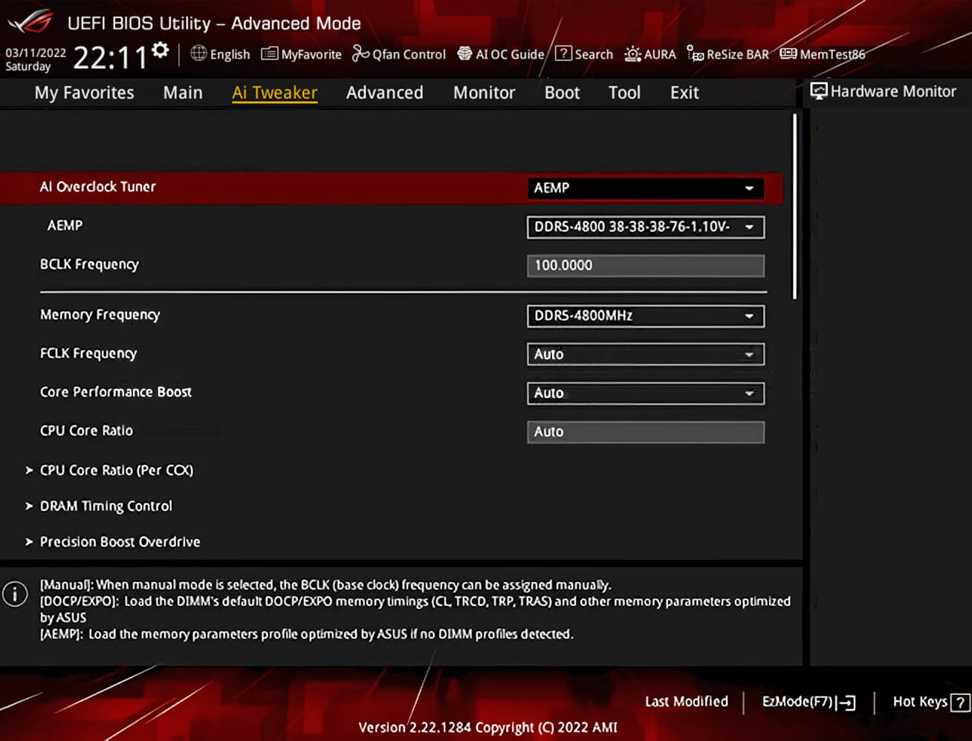Screen dimensions: 972x741
Task: Click the MyFavorite list icon
Action: pos(269,53)
